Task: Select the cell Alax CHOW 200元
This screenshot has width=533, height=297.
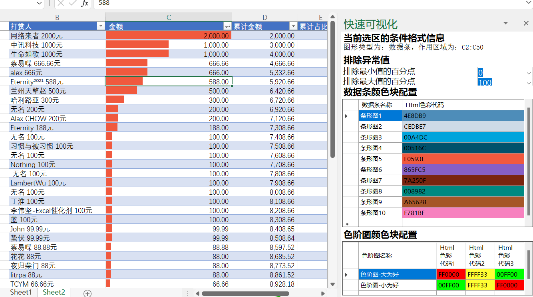Action: [x=57, y=118]
